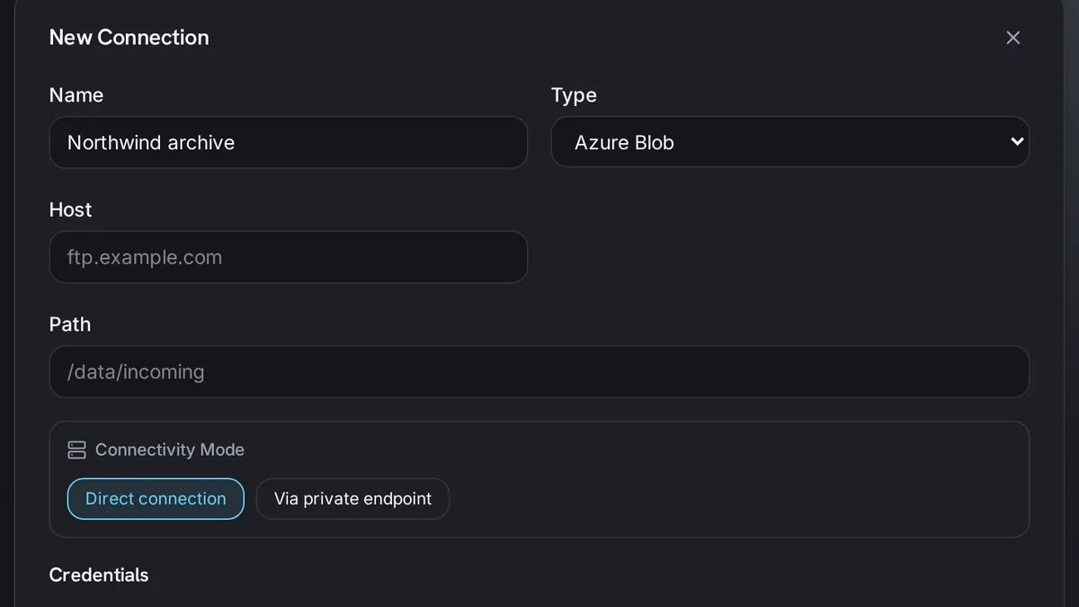Click the Connectivity Mode server icon

[76, 450]
